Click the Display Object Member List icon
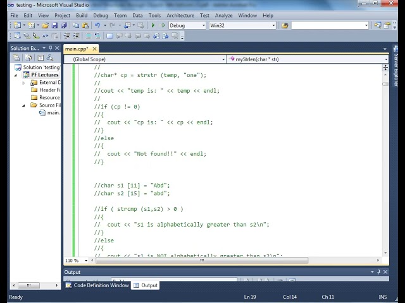Viewport: 405px width, 303px height. (x=17, y=36)
